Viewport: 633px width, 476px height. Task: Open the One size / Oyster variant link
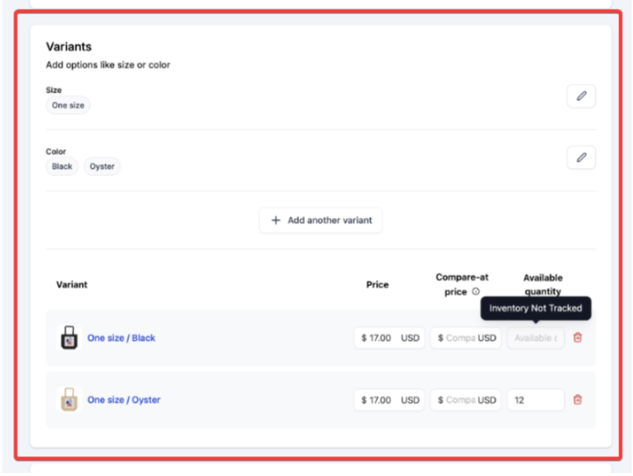point(124,400)
